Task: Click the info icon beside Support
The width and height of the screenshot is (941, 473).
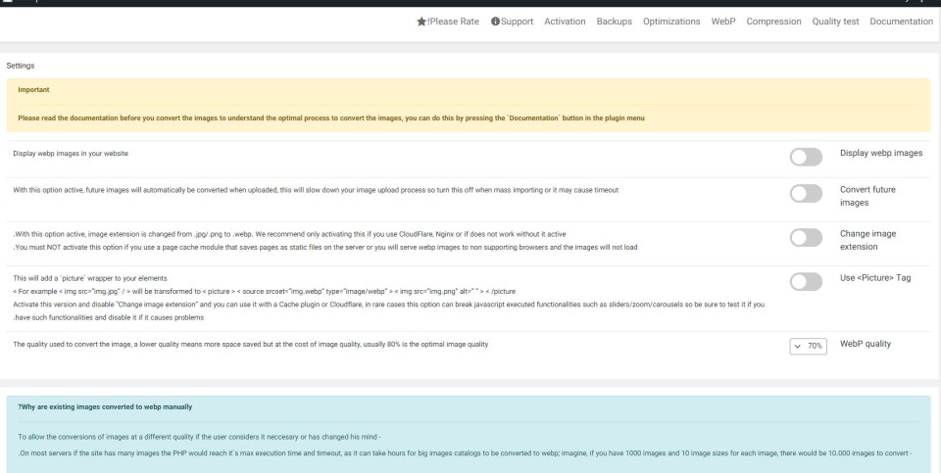Action: point(495,22)
